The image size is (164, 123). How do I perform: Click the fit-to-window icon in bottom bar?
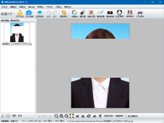click(72, 116)
